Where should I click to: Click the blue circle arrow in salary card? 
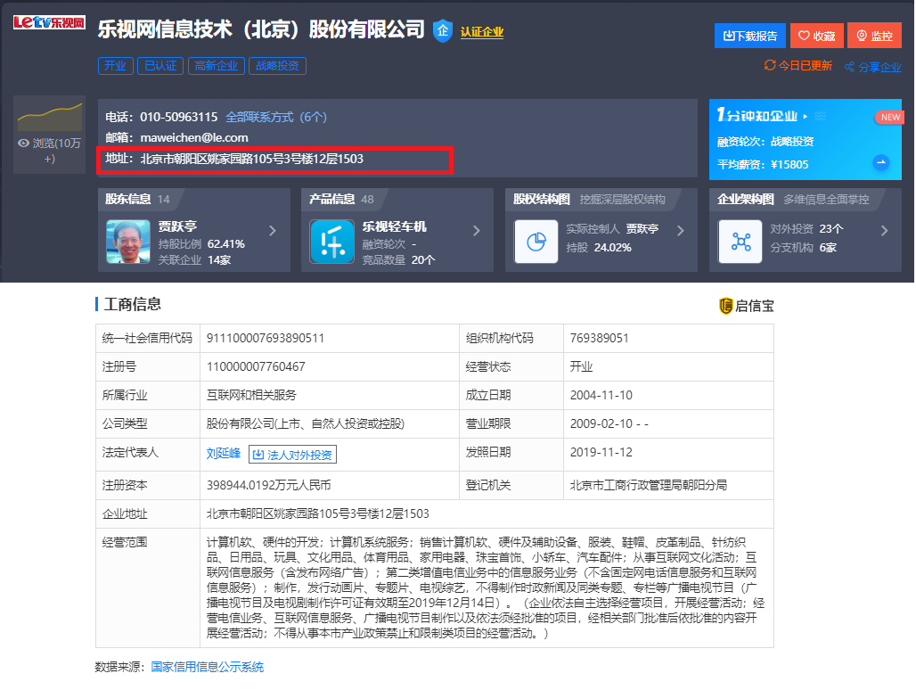(x=880, y=162)
